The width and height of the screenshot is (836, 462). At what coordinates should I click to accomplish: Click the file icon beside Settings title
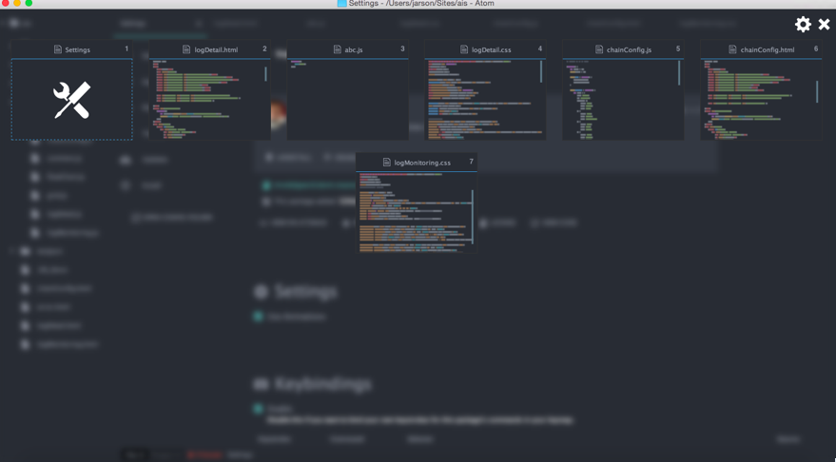point(58,49)
